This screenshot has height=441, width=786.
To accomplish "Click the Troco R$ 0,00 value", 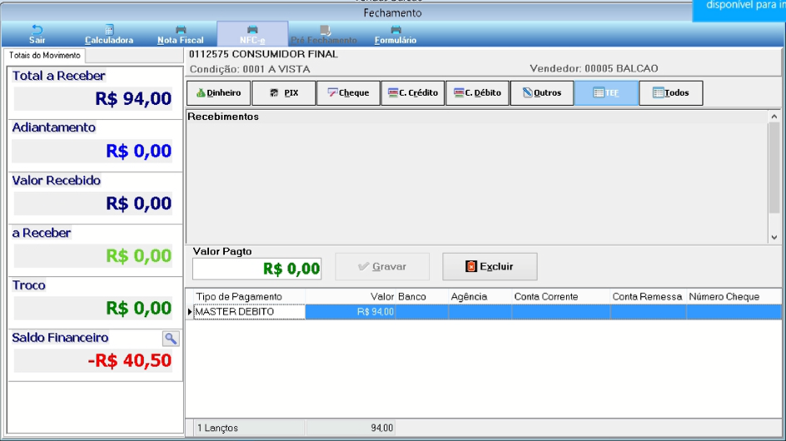I will coord(139,308).
